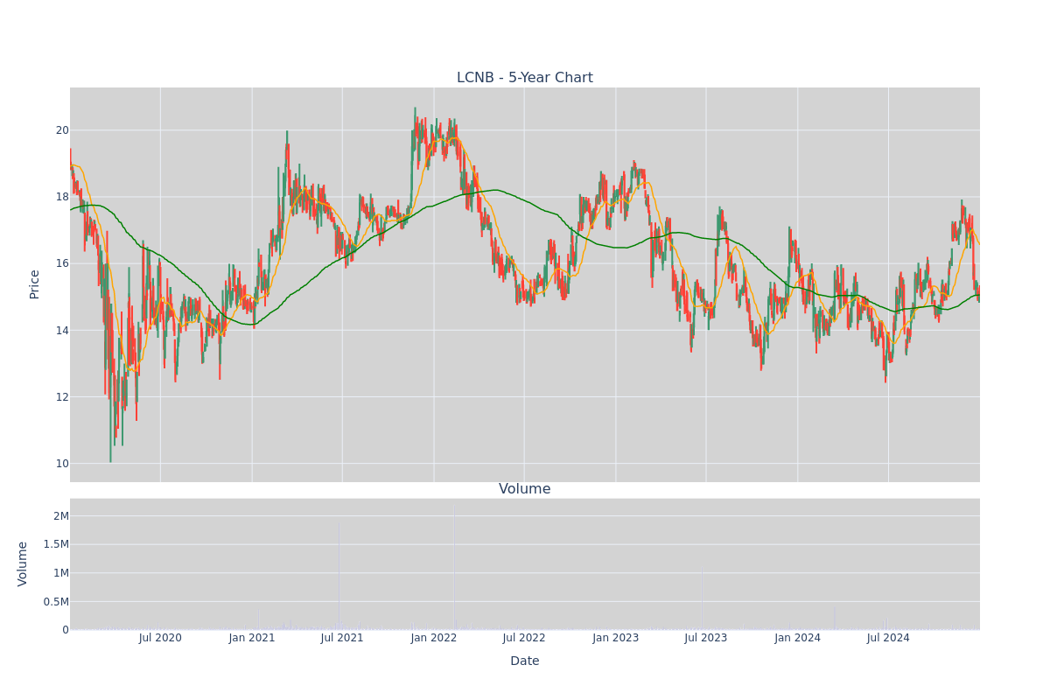Click the price tick label 18
1050x700 pixels.
click(x=62, y=197)
